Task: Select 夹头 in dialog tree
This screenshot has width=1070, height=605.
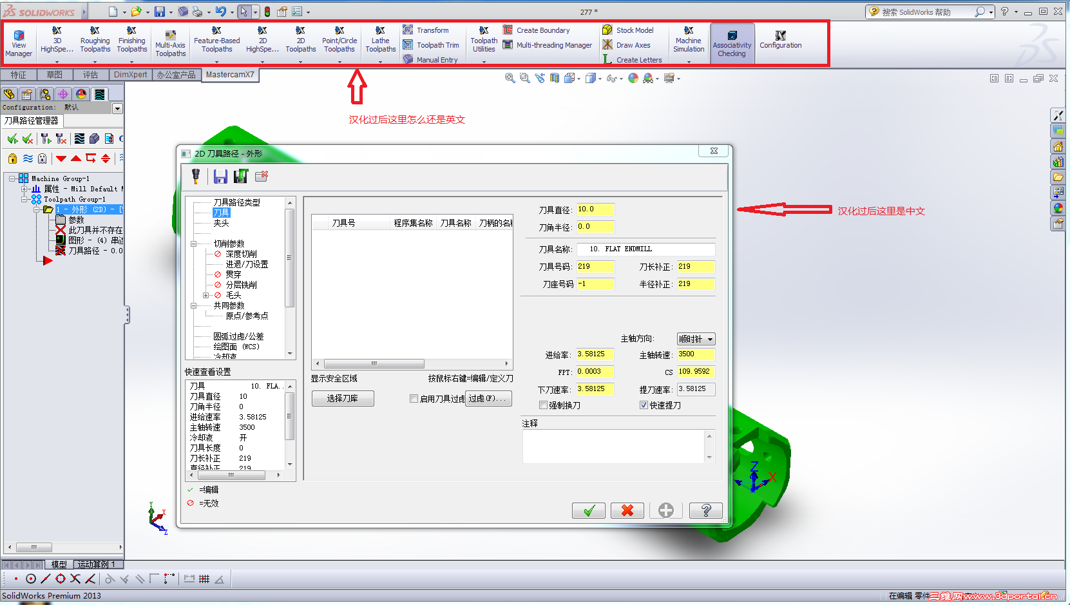Action: tap(221, 223)
